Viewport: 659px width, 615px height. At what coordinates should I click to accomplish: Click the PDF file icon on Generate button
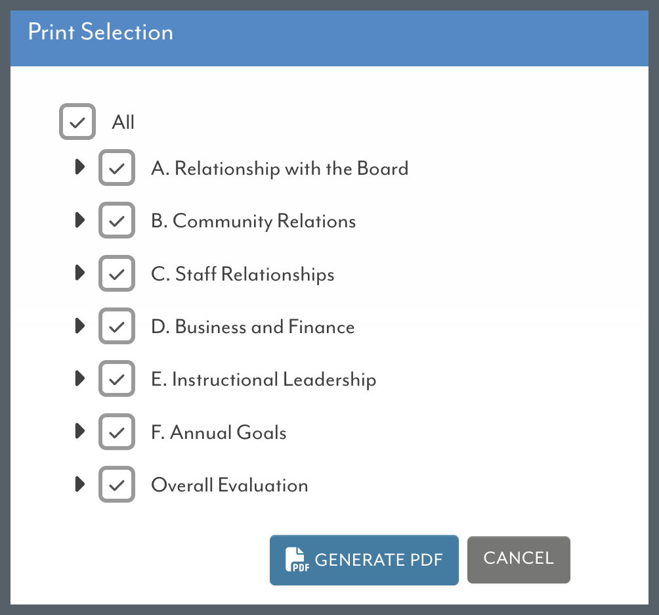(297, 559)
